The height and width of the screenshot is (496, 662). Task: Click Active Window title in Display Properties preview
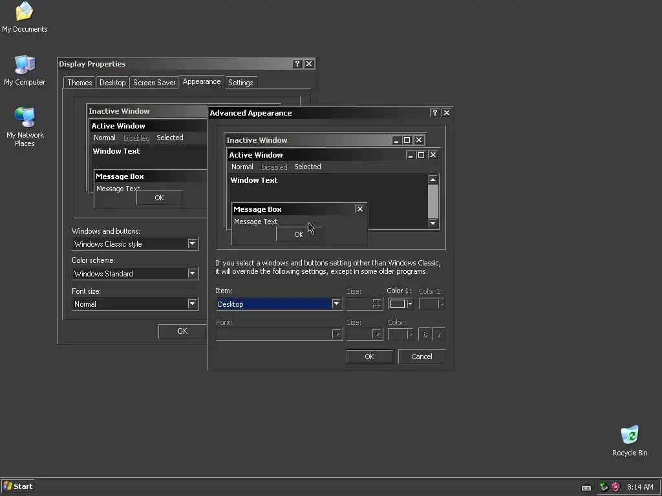(118, 126)
